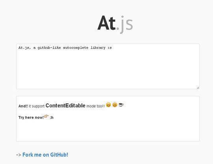This screenshot has height=164, width=213.
Task: Click the "->" arrow before the GitHub link
Action: [x=19, y=155]
